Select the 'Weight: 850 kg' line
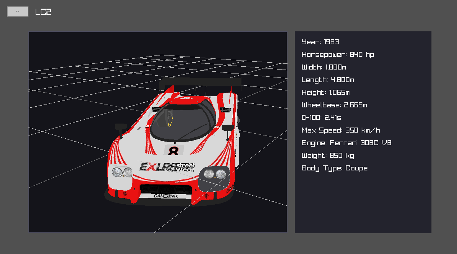 coord(328,156)
